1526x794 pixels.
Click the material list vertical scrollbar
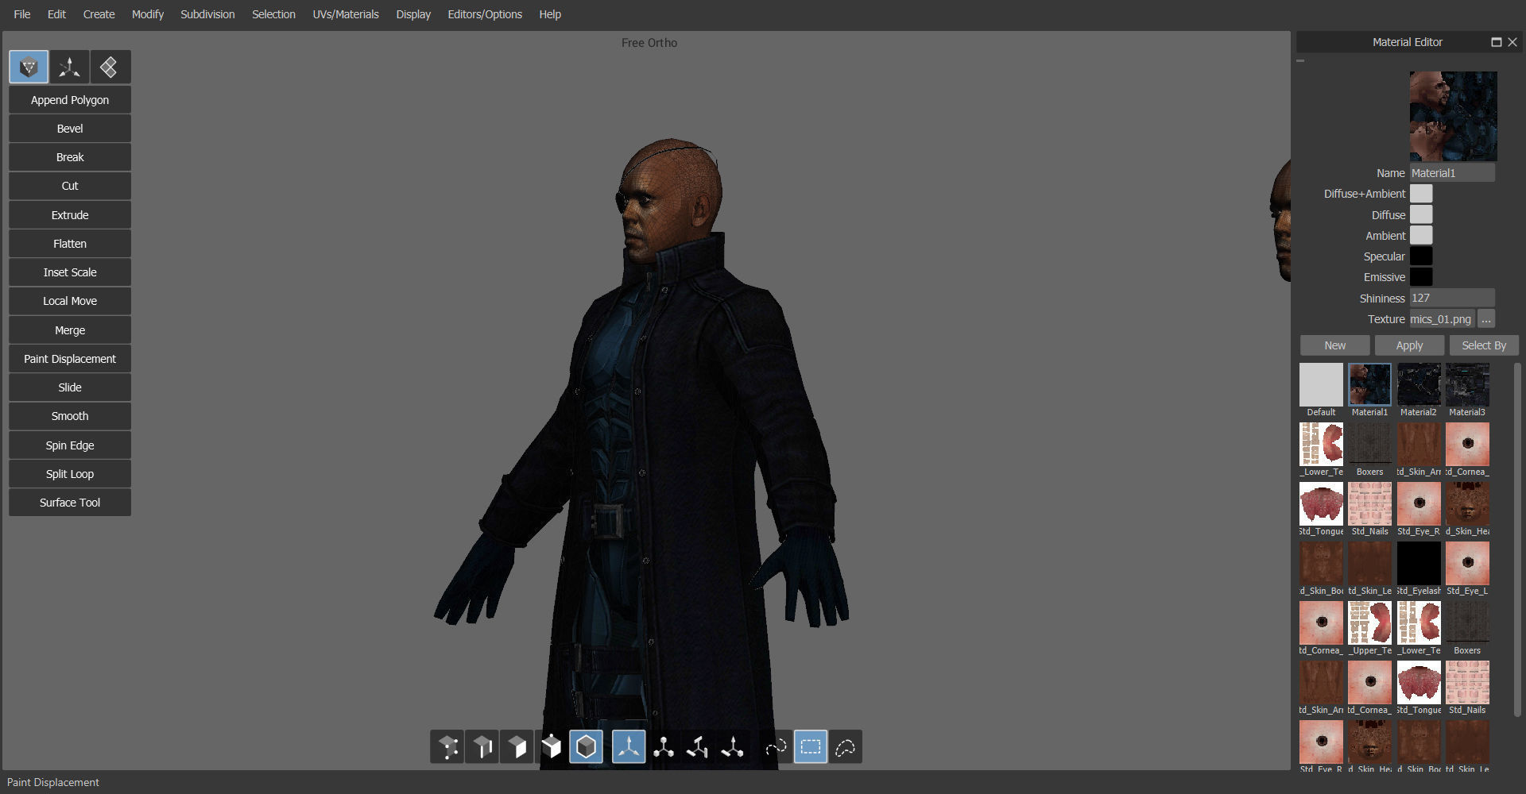tap(1518, 540)
